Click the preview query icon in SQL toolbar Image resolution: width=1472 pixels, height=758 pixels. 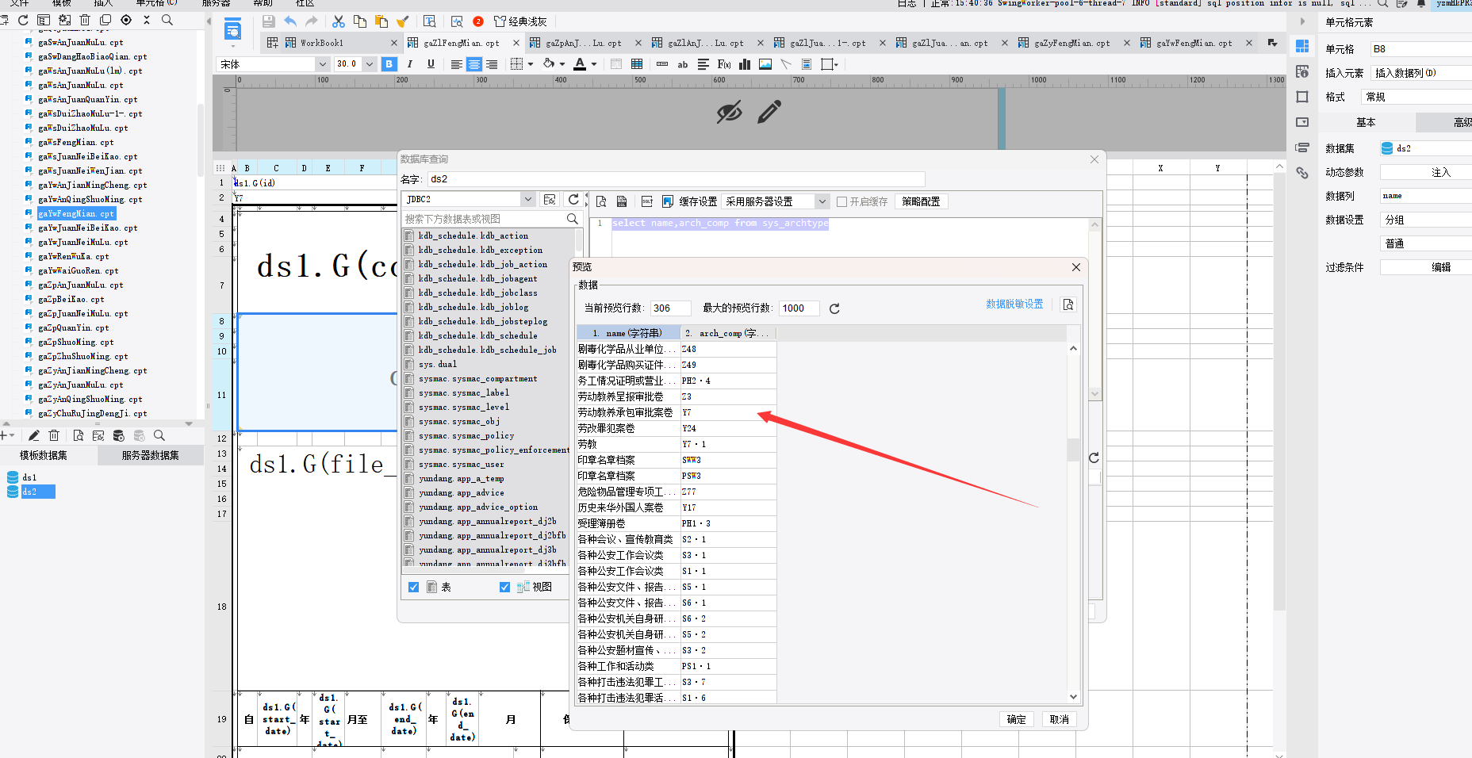point(601,201)
